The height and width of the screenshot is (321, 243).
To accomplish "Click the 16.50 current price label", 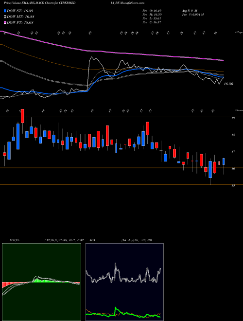I will (229, 84).
